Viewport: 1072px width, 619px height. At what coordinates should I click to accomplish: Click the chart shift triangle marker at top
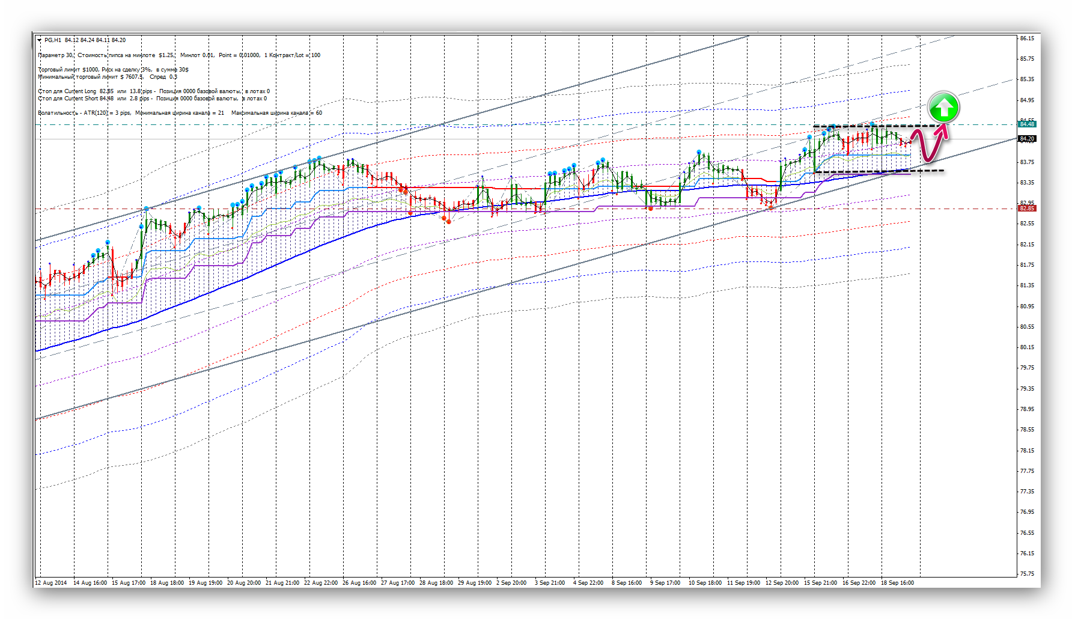click(918, 36)
